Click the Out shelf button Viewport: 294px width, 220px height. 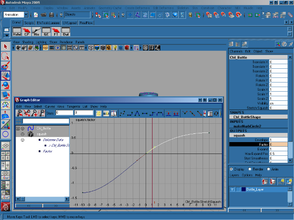(x=66, y=32)
